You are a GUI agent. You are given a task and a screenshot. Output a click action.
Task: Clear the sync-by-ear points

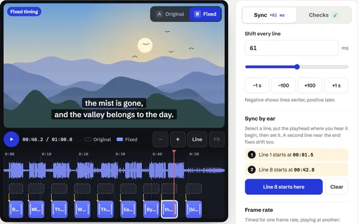coord(337,187)
